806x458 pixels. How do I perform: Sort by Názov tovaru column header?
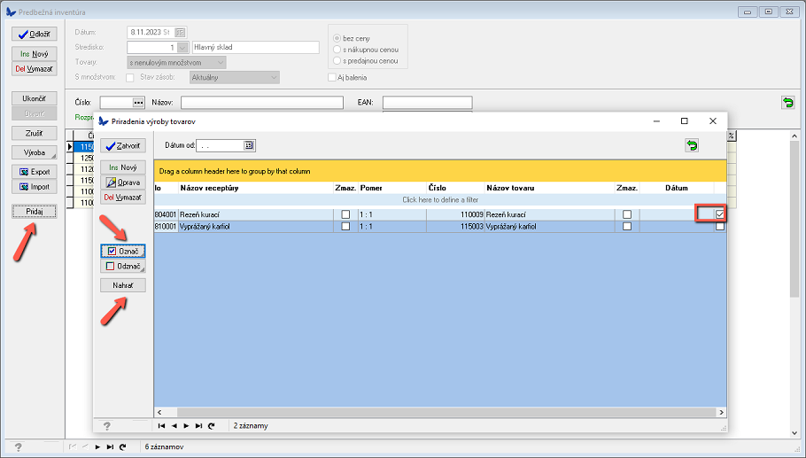(x=549, y=188)
